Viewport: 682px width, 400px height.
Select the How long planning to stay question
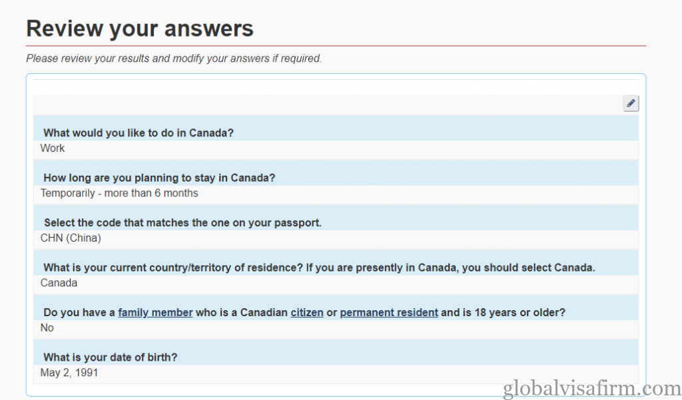(159, 178)
